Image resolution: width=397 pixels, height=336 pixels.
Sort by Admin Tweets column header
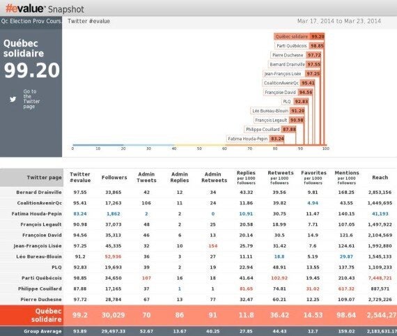[x=146, y=177]
